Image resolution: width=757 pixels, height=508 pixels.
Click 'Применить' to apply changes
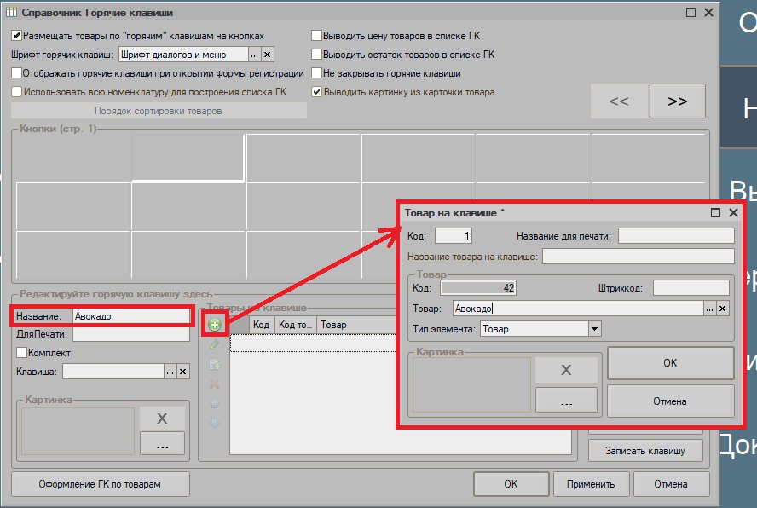pos(591,484)
